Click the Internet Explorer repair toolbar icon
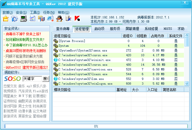 (50, 19)
